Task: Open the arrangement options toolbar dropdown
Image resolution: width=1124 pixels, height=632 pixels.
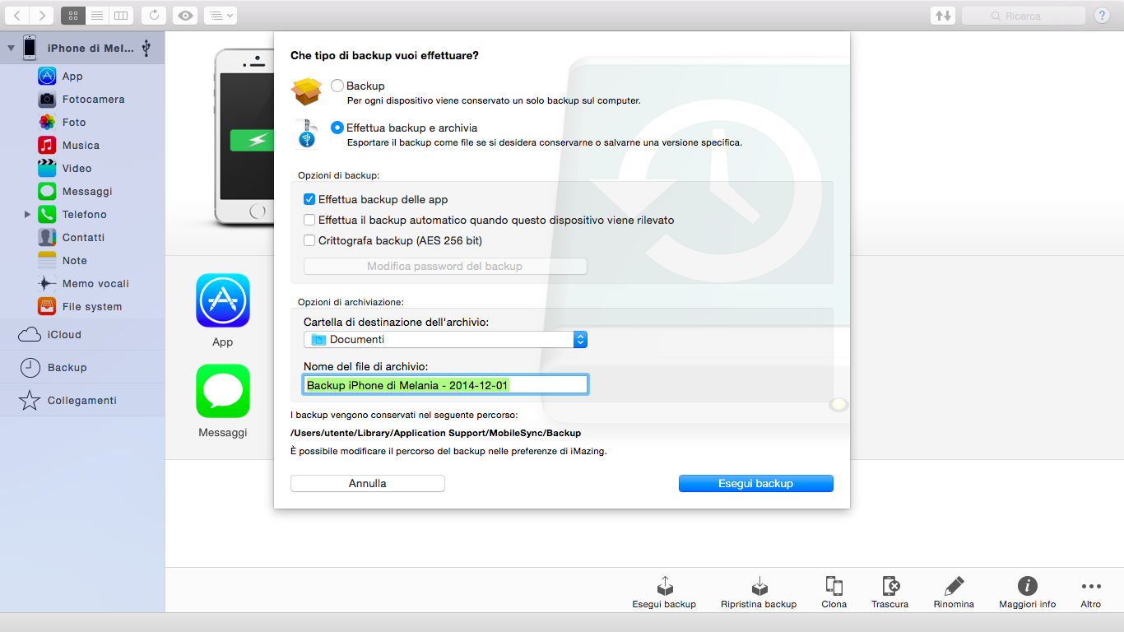Action: 221,16
